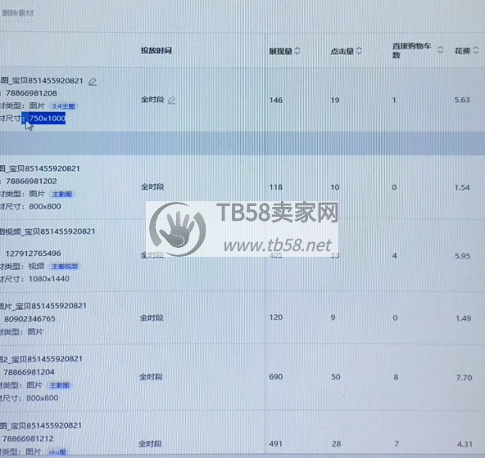
Task: Click 全时段 in the row with 120 impressions
Action: pyautogui.click(x=152, y=317)
